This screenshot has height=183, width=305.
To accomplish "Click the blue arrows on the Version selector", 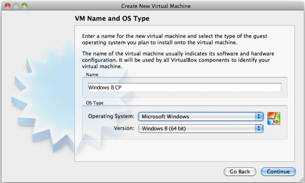I will point(259,128).
